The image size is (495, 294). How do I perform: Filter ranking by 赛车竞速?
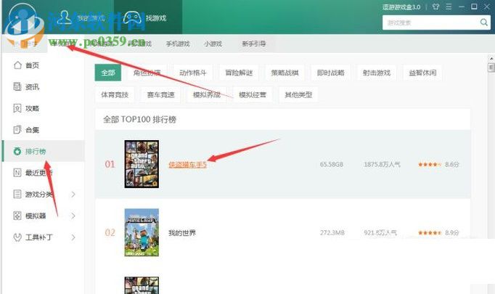click(x=160, y=94)
